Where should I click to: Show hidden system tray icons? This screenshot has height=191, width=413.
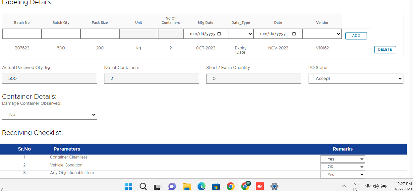tap(344, 186)
